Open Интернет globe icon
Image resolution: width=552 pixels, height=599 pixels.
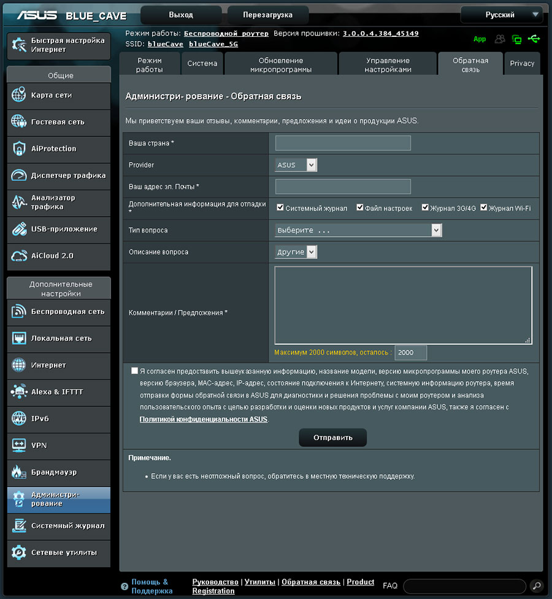pos(18,365)
